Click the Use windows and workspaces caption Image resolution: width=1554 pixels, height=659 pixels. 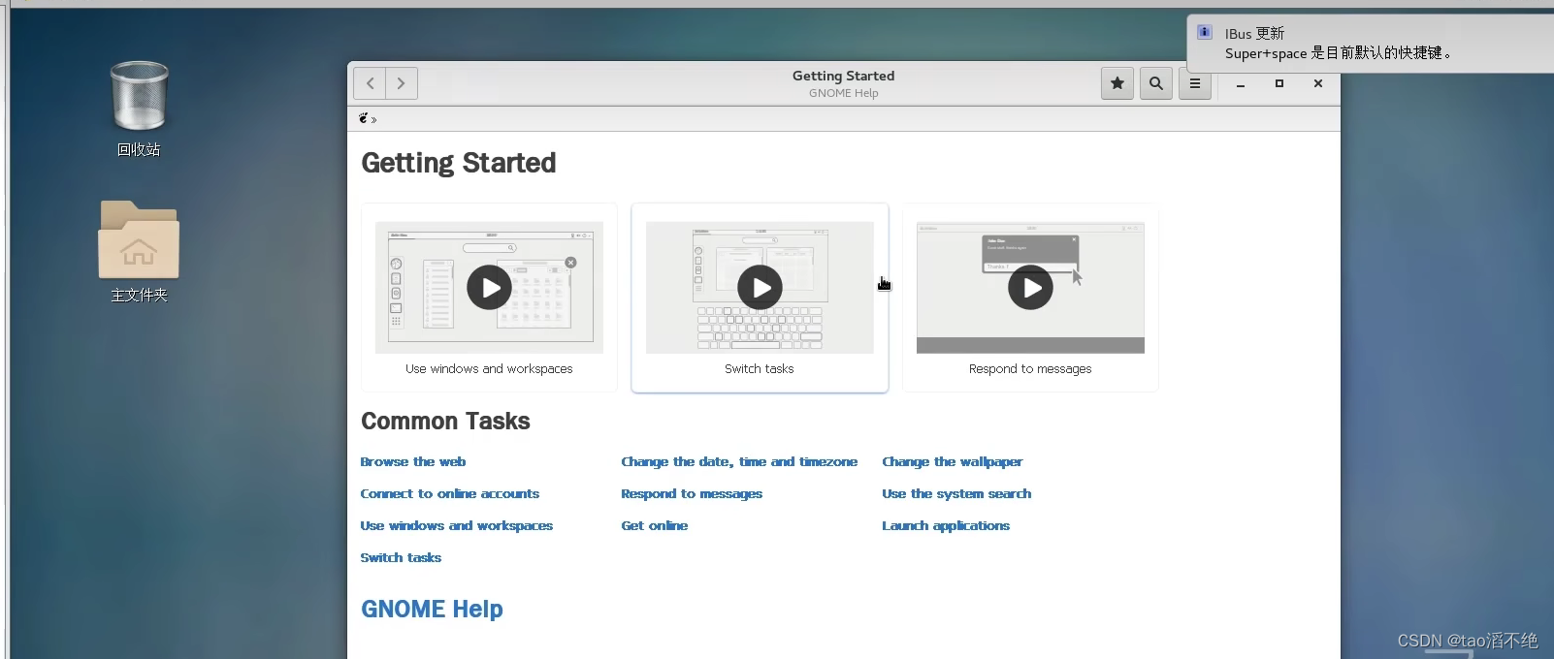pyautogui.click(x=489, y=369)
